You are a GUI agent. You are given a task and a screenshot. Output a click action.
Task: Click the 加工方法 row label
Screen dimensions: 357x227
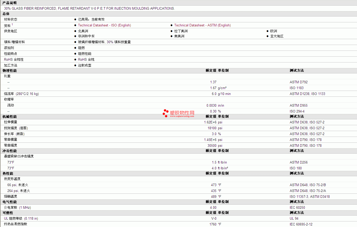(x=11, y=65)
